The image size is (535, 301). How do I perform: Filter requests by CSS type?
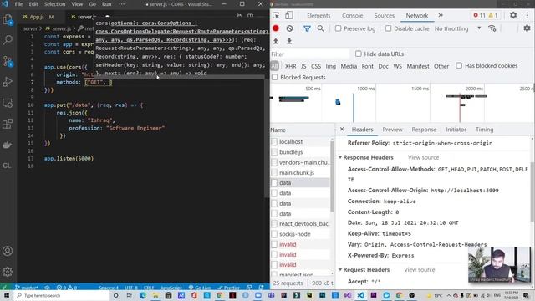tap(316, 66)
